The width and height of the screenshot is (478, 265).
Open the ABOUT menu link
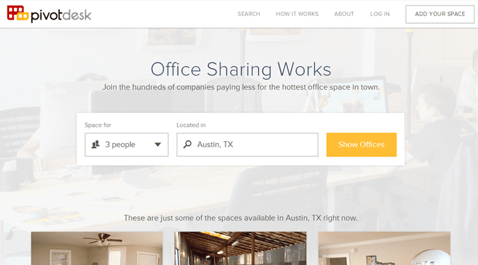pyautogui.click(x=344, y=14)
